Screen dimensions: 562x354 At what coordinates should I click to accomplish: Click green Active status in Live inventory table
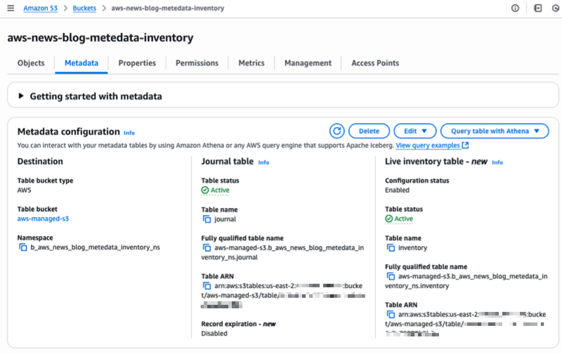click(x=399, y=218)
